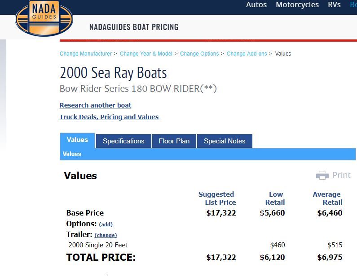Click the Print text link
357x276 pixels.
point(341,175)
